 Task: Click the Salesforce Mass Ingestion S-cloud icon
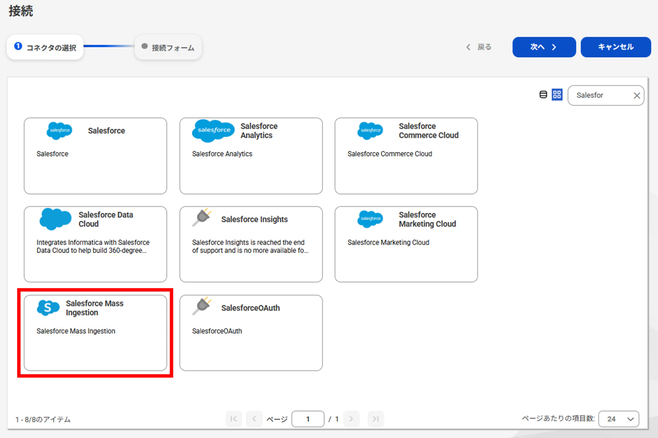48,308
